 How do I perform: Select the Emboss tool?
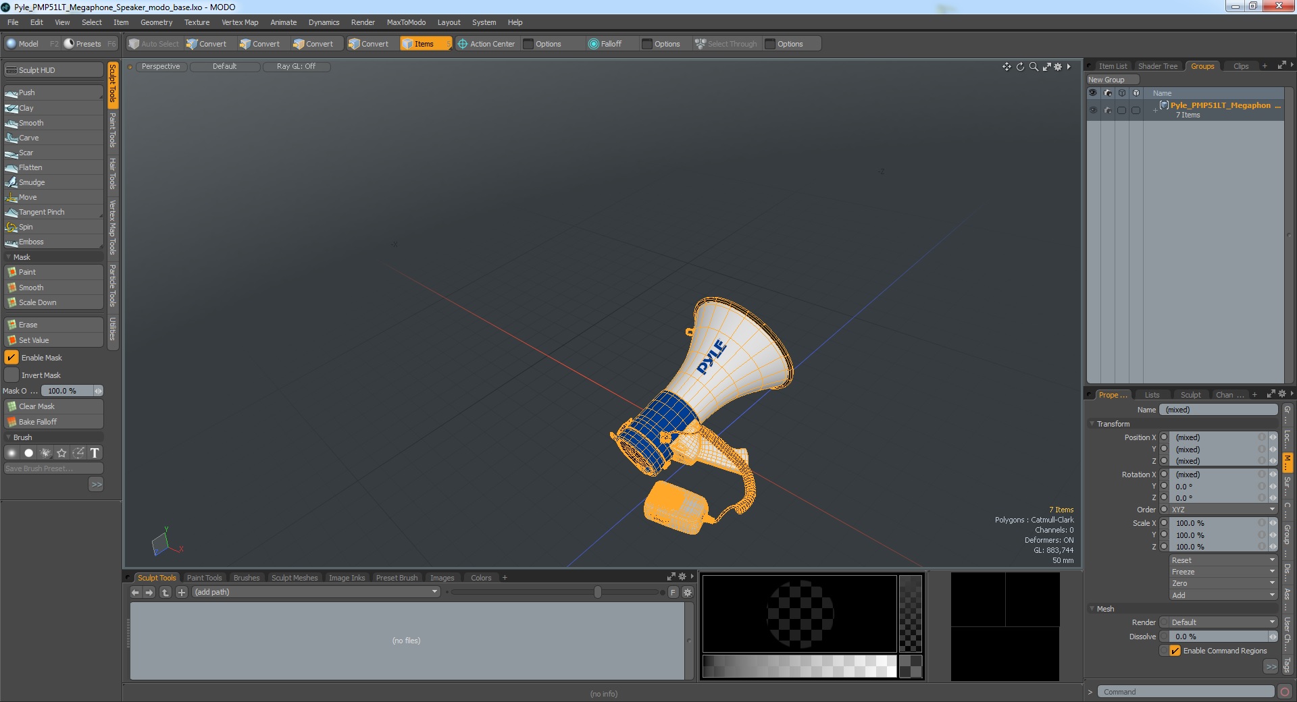53,242
